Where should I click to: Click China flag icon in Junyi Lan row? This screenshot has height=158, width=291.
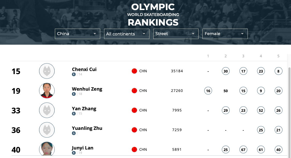(134, 149)
